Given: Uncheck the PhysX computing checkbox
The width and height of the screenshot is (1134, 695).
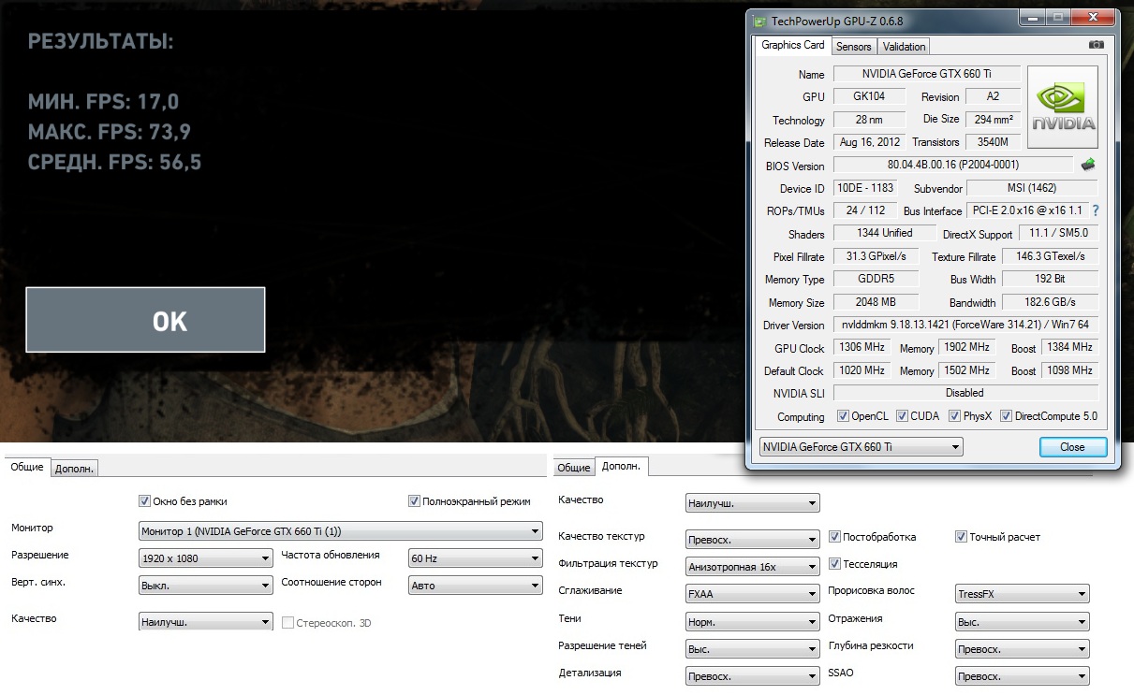Looking at the screenshot, I should coord(954,416).
